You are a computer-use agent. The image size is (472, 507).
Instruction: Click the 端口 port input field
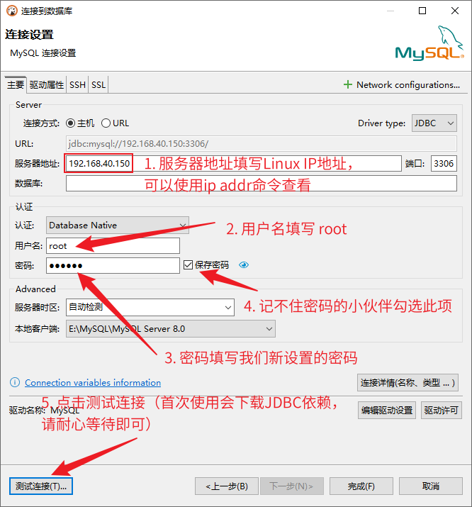point(444,163)
